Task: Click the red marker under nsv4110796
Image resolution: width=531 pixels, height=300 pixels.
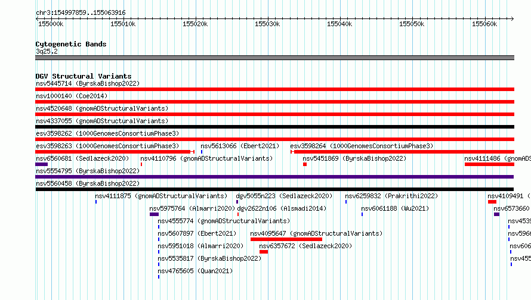Action: [141, 164]
